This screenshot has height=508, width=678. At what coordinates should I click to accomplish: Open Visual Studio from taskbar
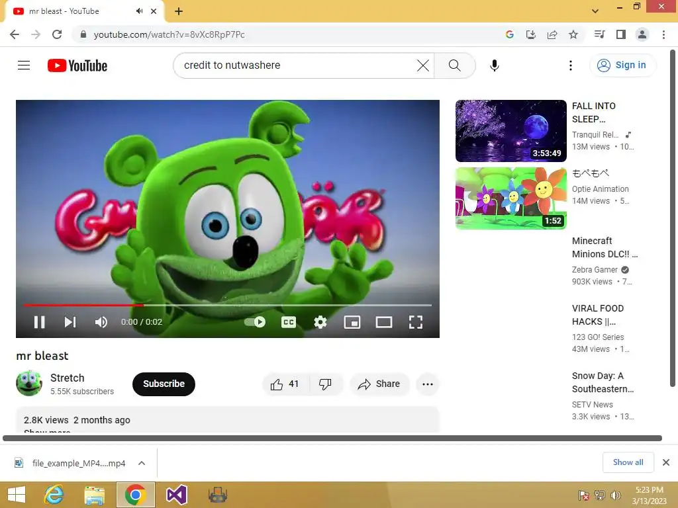coord(176,495)
